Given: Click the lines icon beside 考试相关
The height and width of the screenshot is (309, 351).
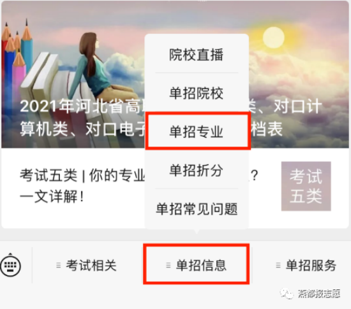Looking at the screenshot, I should click(59, 265).
